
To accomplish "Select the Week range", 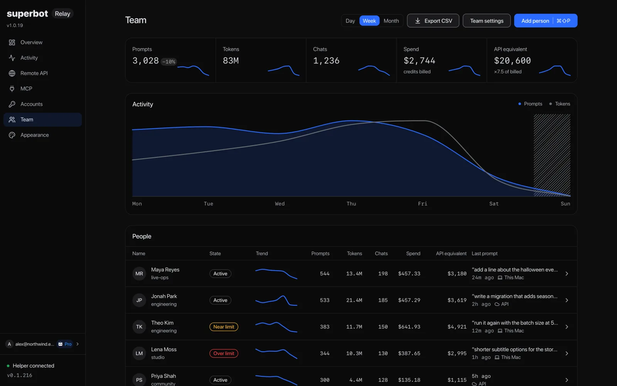I will (x=369, y=21).
